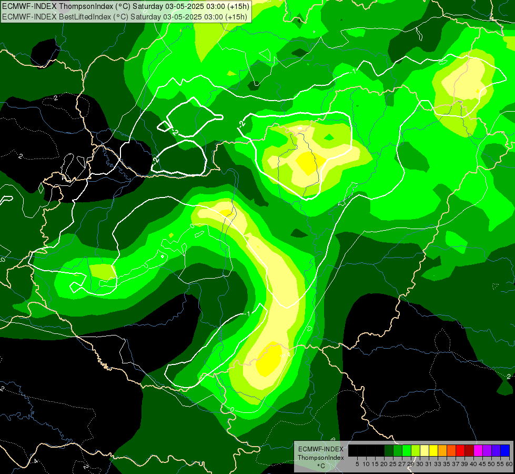This screenshot has height=474, width=515.
Task: Click the legend tick value 35
Action: [x=447, y=464]
